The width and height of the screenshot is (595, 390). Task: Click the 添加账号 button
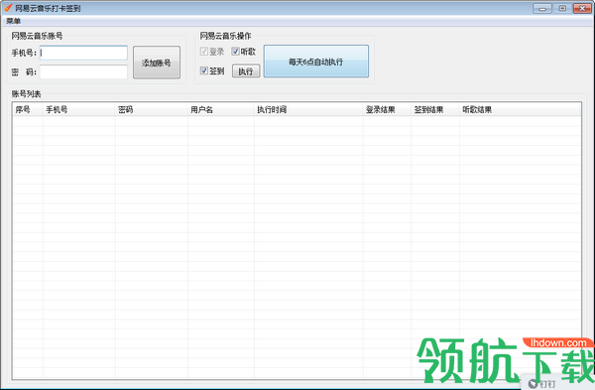click(x=157, y=63)
